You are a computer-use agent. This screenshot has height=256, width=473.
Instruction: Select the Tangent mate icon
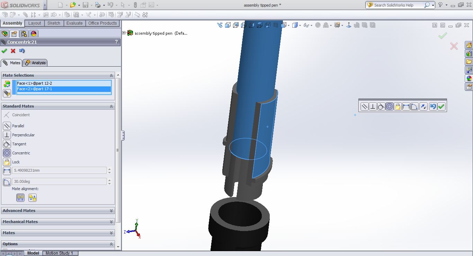pos(7,144)
